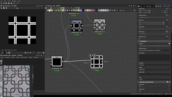Viewport: 172px width, 97px height.
Task: Open the Environment menu in 3D View
Action: point(24,57)
